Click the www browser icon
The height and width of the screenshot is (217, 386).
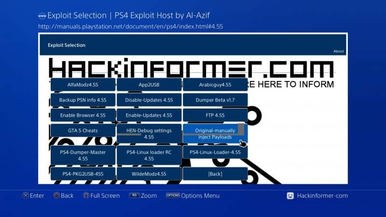click(42, 16)
